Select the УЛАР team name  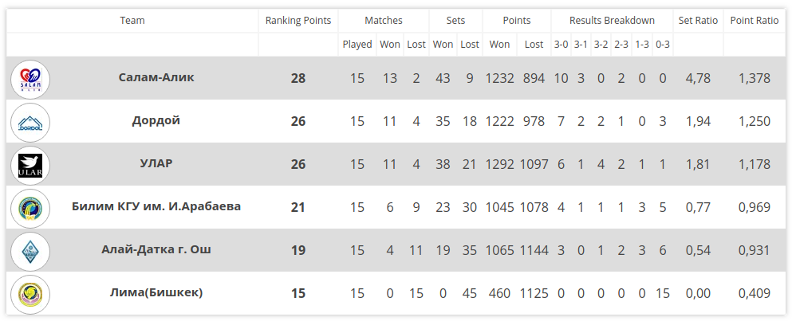[x=156, y=164]
